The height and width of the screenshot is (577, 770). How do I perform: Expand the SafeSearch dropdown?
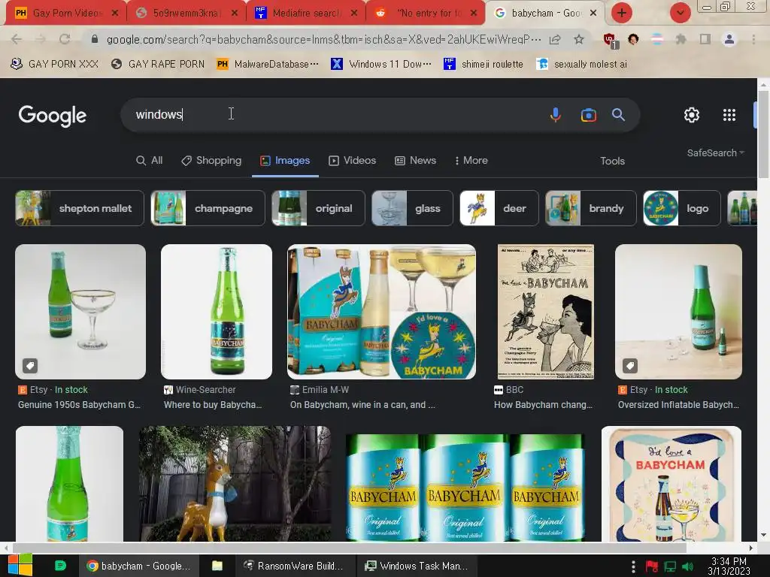(716, 153)
